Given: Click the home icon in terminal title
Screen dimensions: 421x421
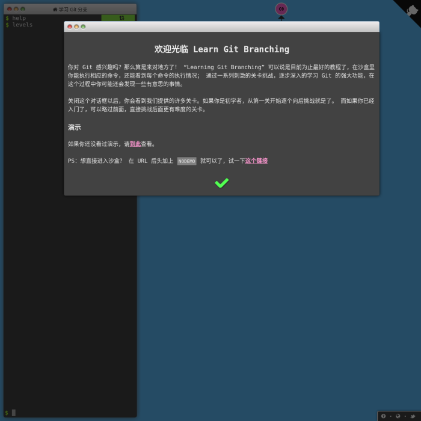Looking at the screenshot, I should pos(55,10).
